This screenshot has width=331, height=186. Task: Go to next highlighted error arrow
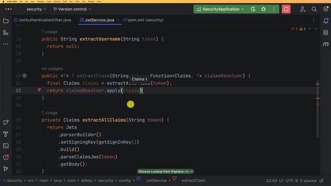316,29
